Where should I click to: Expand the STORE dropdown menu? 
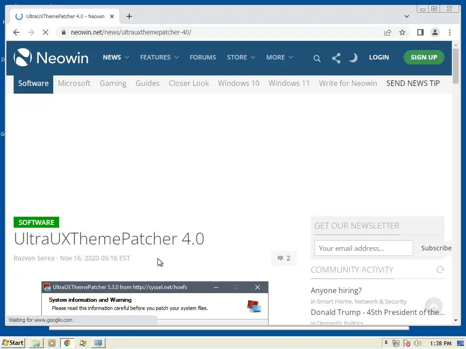pos(241,57)
